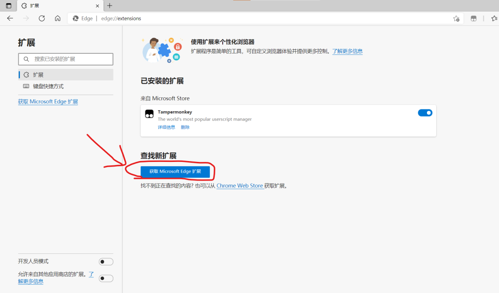Click the forward arrow button
499x293 pixels.
point(26,18)
